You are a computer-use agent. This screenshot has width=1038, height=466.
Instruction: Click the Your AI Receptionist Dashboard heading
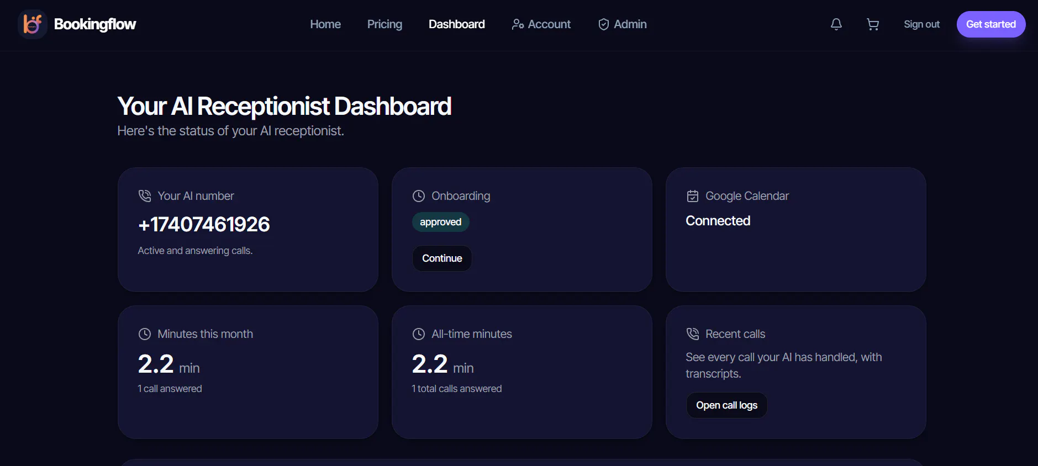[x=284, y=106]
